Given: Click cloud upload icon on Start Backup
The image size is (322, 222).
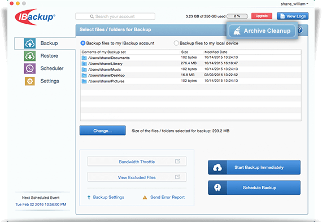Looking at the screenshot, I should 217,167.
